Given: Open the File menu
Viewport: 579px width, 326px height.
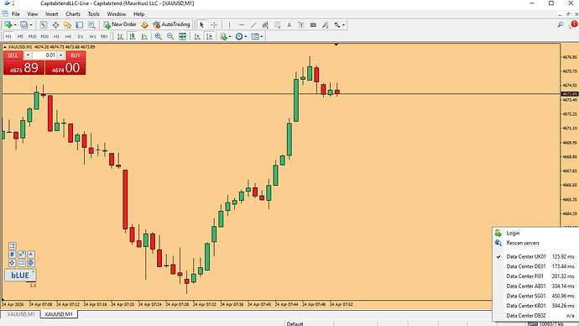Looking at the screenshot, I should pos(15,14).
